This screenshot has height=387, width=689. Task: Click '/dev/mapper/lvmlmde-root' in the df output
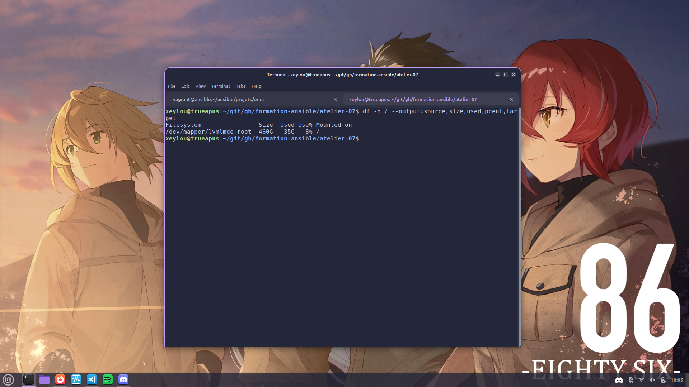(x=208, y=132)
